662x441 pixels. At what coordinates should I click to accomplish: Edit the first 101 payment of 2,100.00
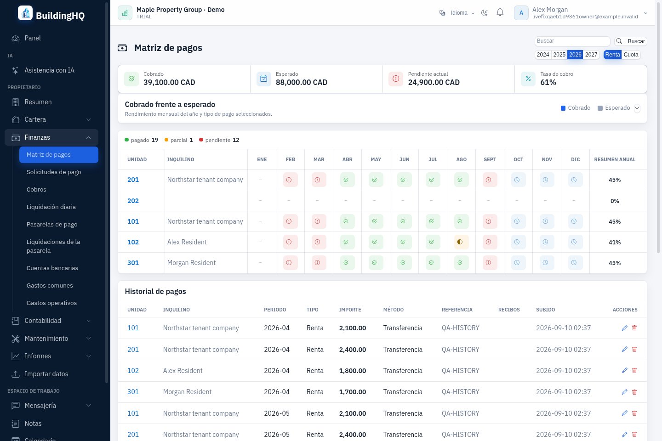[624, 328]
